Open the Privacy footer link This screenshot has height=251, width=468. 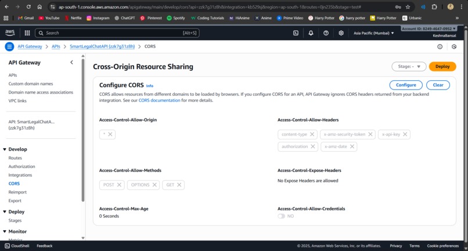point(396,246)
